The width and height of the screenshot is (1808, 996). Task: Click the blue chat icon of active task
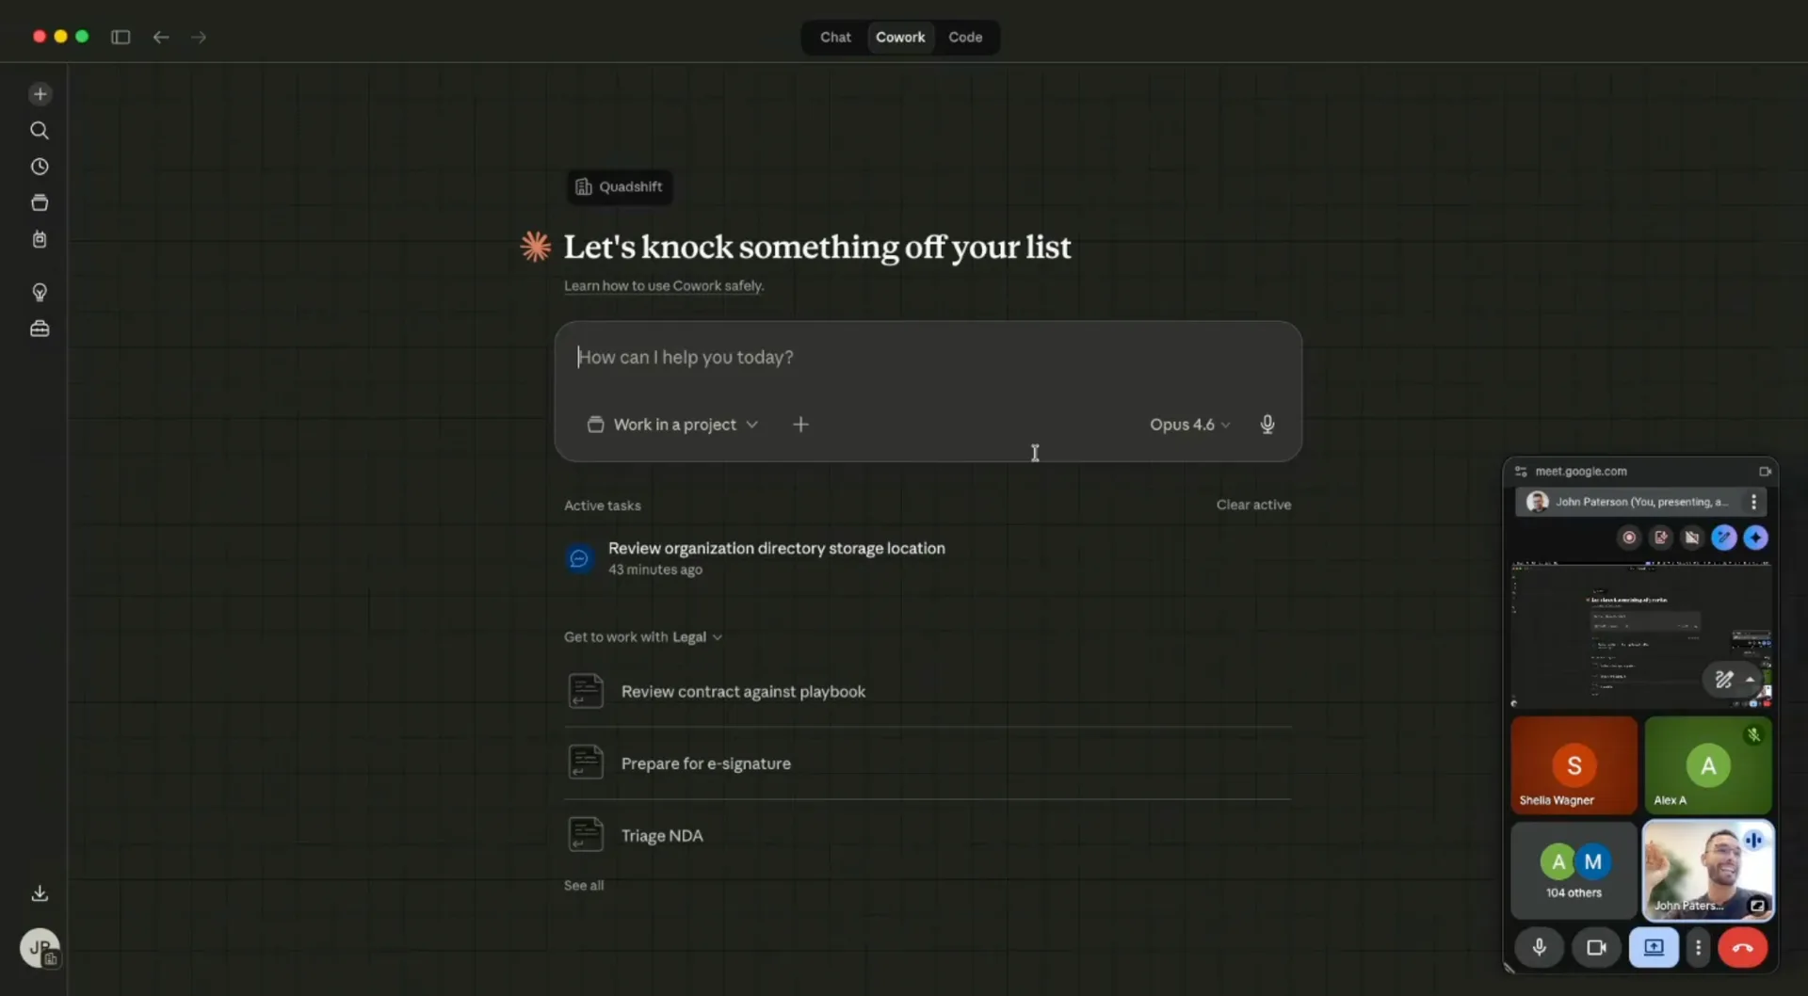coord(579,558)
